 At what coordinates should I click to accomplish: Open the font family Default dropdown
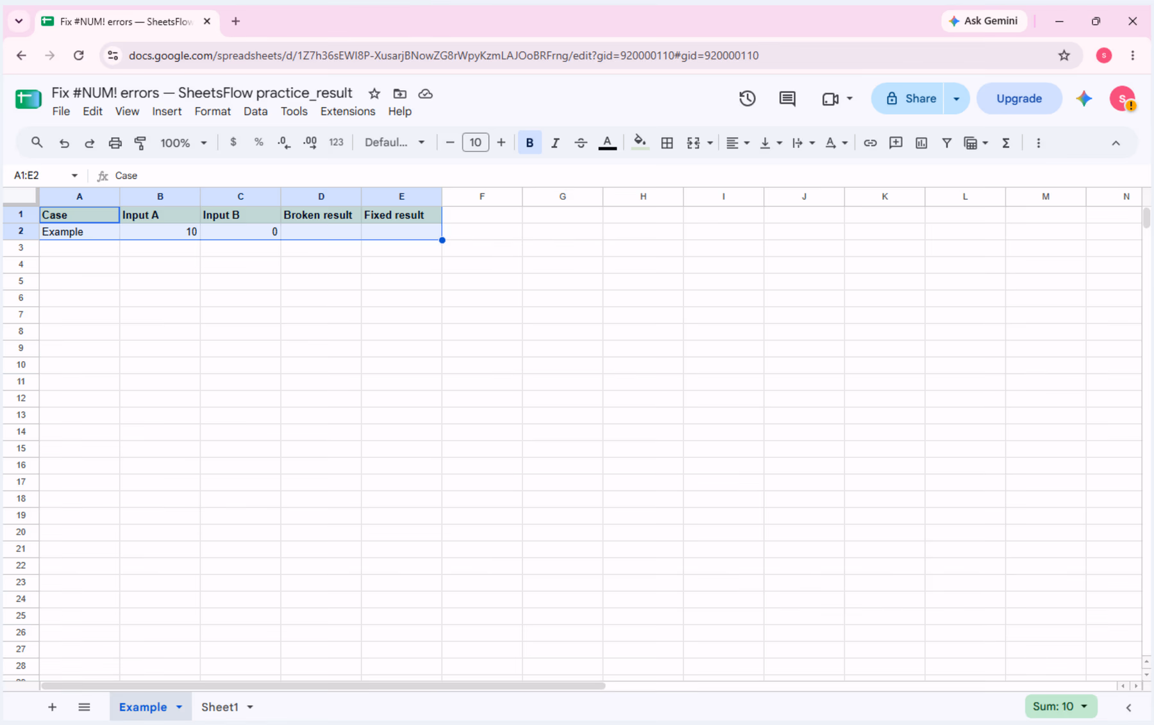click(x=394, y=142)
